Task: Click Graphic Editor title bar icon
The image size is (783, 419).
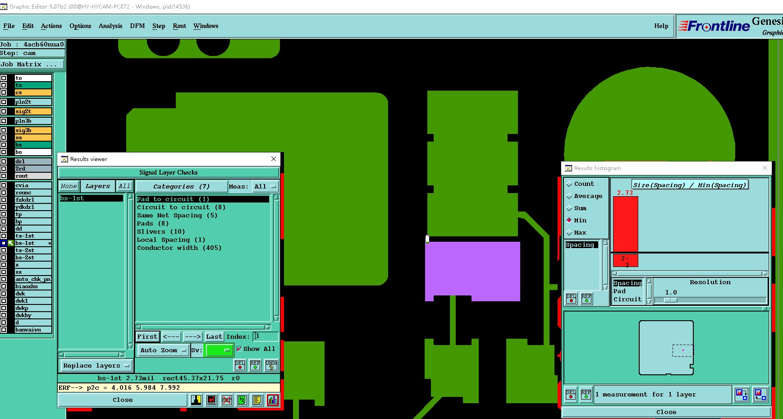Action: pos(4,6)
